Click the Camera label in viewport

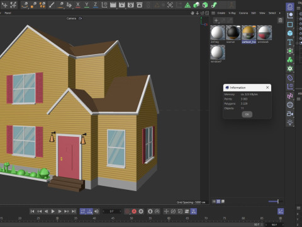pos(71,18)
